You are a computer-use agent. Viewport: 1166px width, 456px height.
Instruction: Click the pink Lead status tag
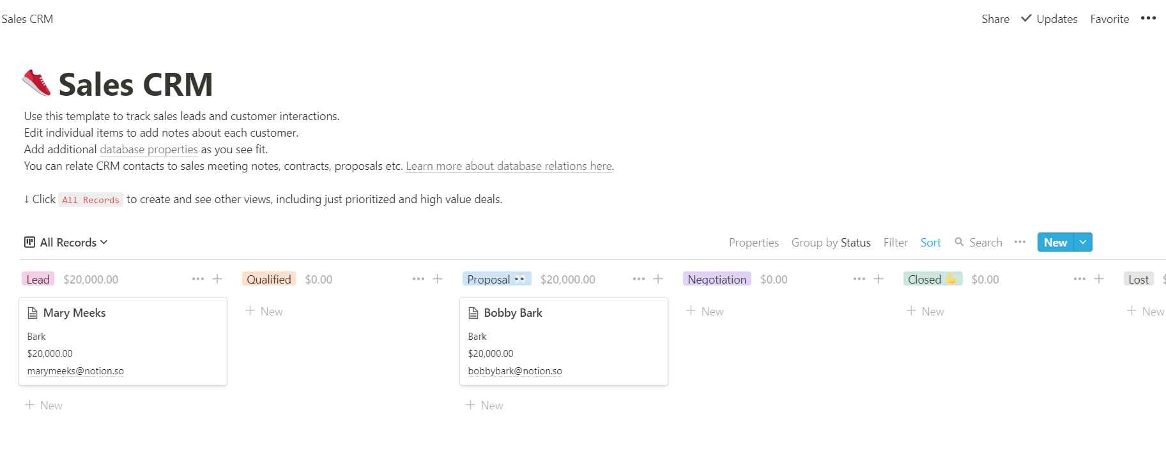click(38, 279)
